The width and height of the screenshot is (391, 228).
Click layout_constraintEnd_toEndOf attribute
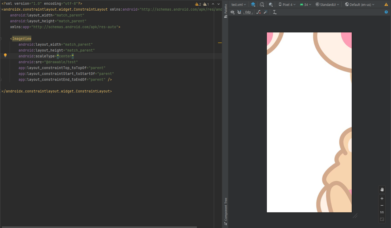pos(62,79)
